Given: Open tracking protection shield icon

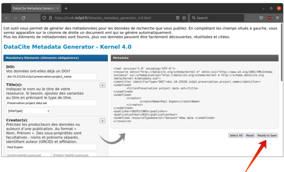Looking at the screenshot, I should [44, 18].
